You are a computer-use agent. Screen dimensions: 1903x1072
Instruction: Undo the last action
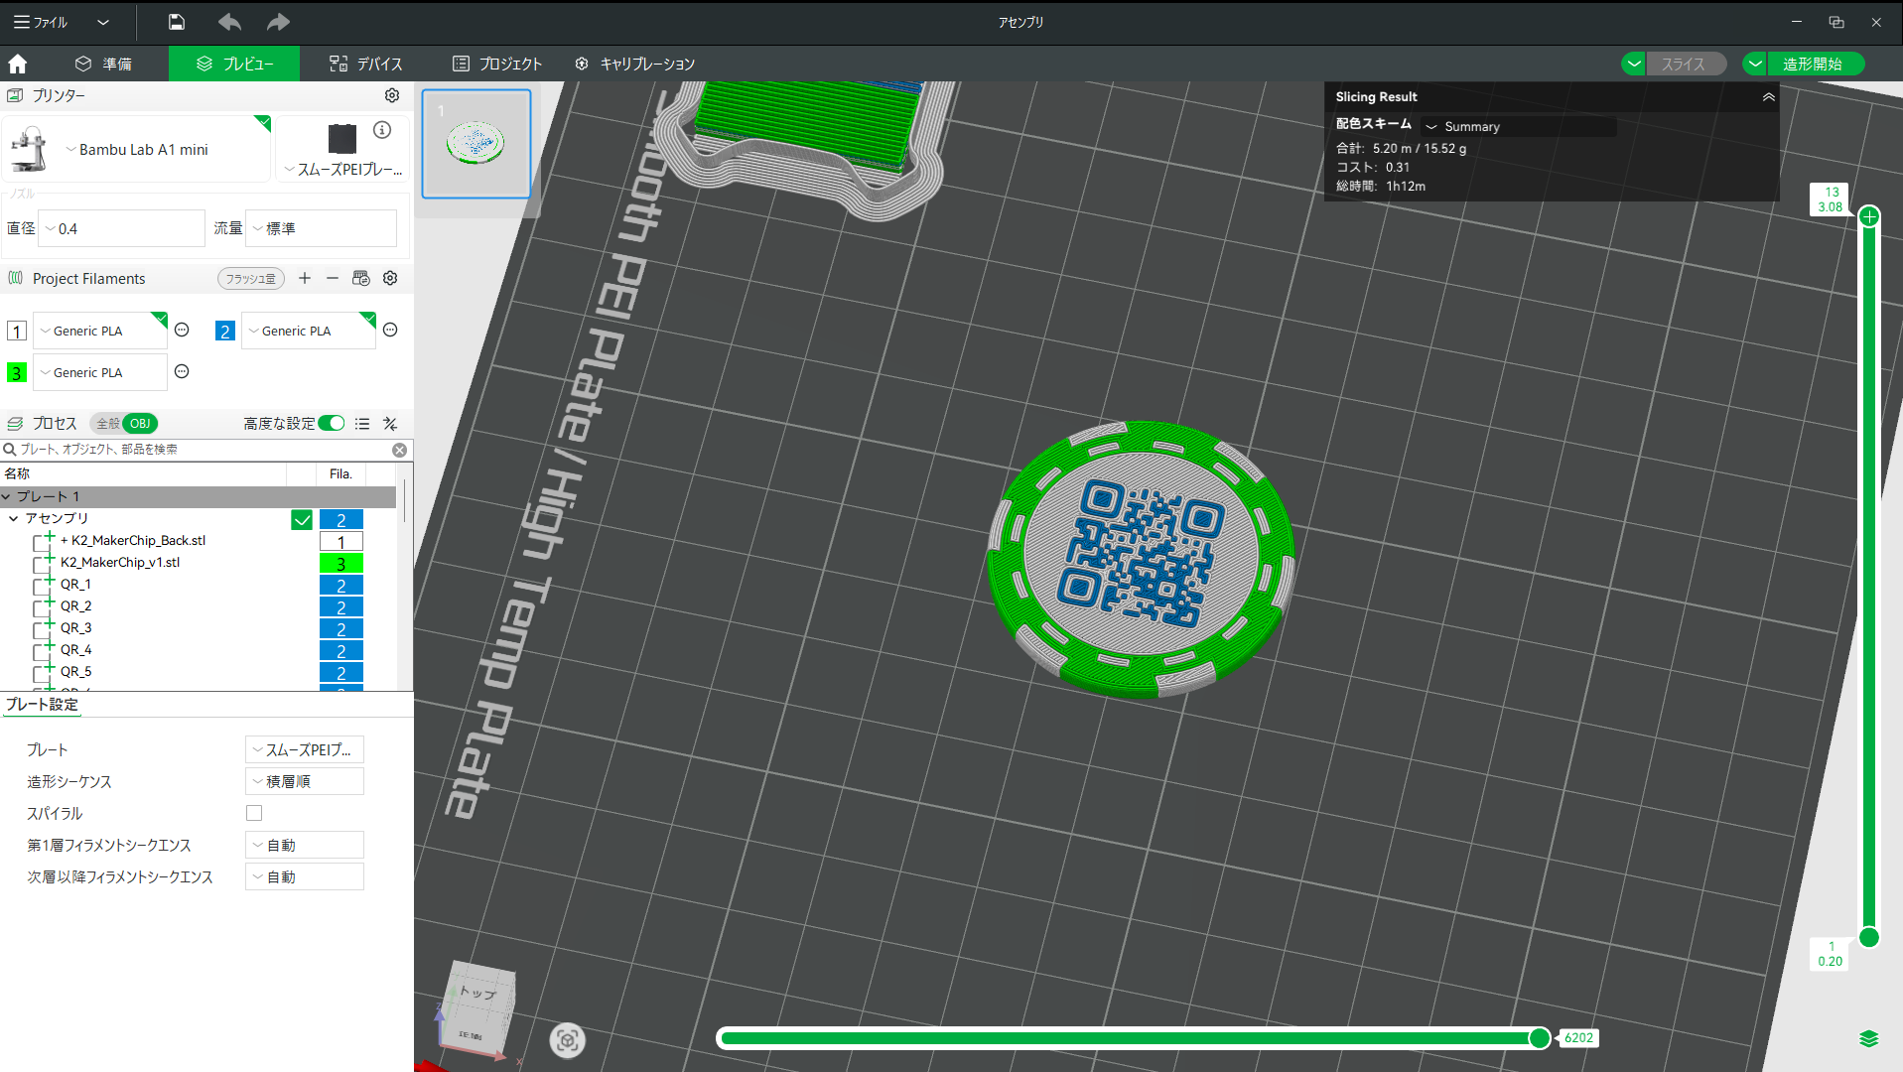(x=229, y=22)
